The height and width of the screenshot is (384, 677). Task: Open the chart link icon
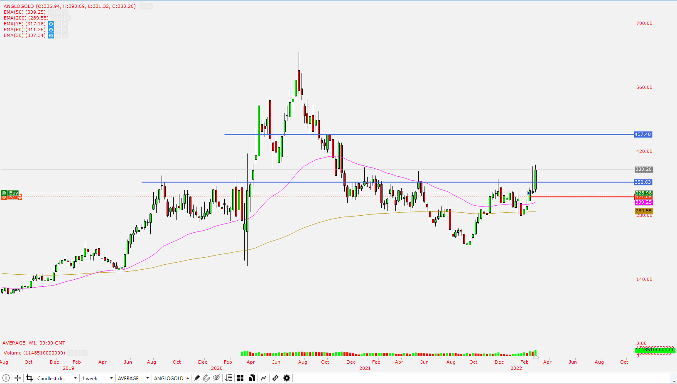(x=275, y=378)
